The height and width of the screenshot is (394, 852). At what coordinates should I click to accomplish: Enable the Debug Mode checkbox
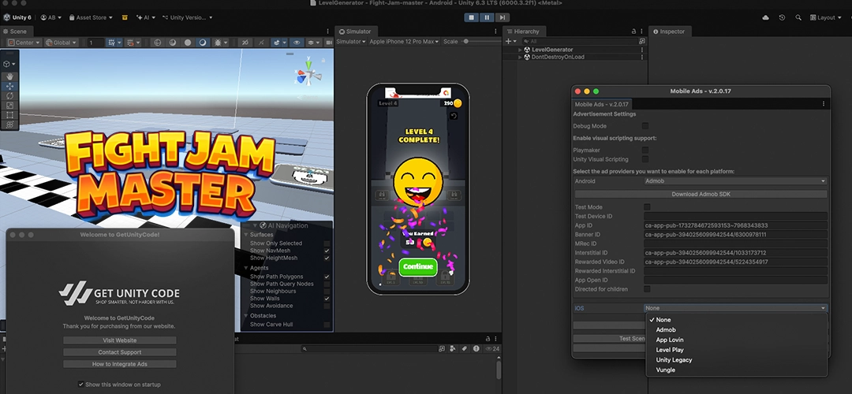point(645,126)
